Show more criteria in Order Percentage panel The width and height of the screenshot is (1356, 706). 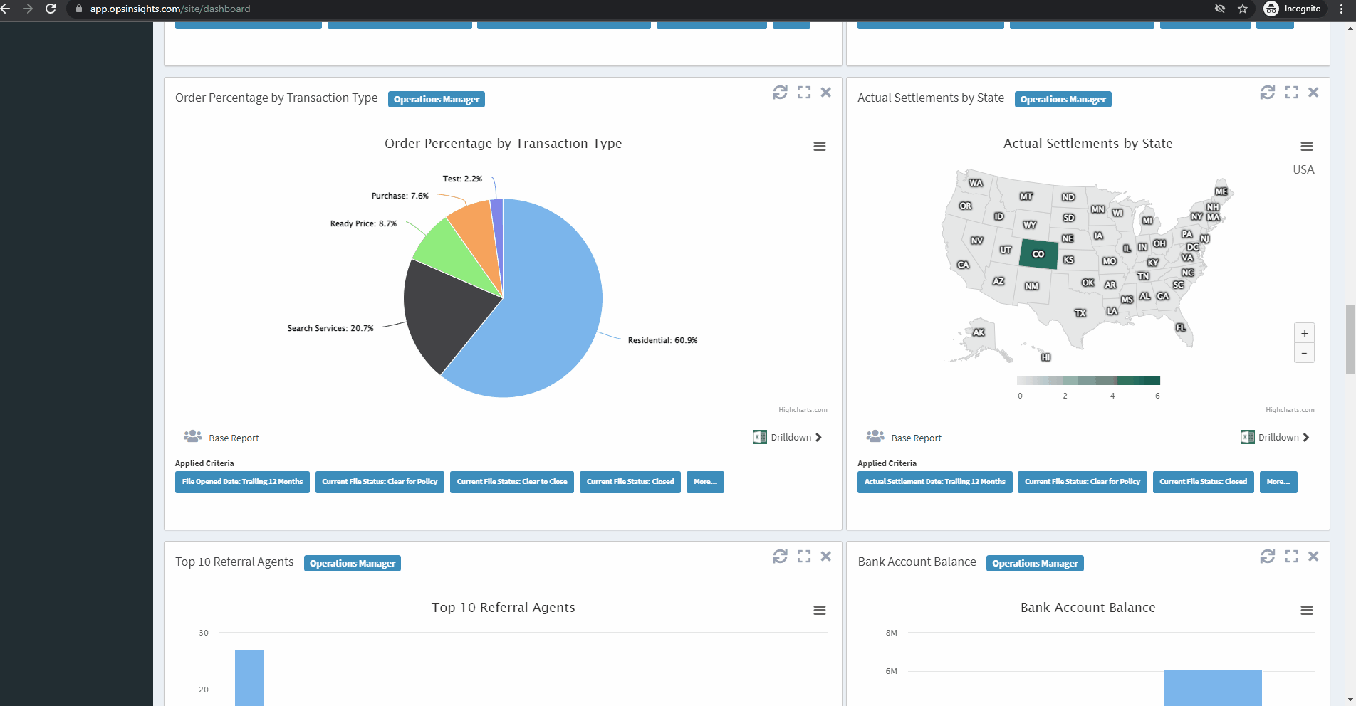tap(705, 482)
